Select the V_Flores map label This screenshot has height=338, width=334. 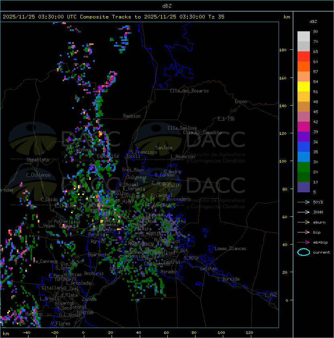[61, 324]
